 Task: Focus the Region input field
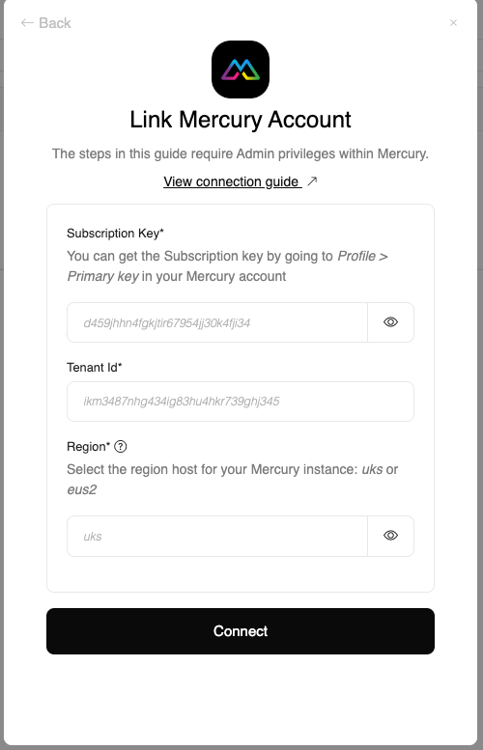point(216,536)
